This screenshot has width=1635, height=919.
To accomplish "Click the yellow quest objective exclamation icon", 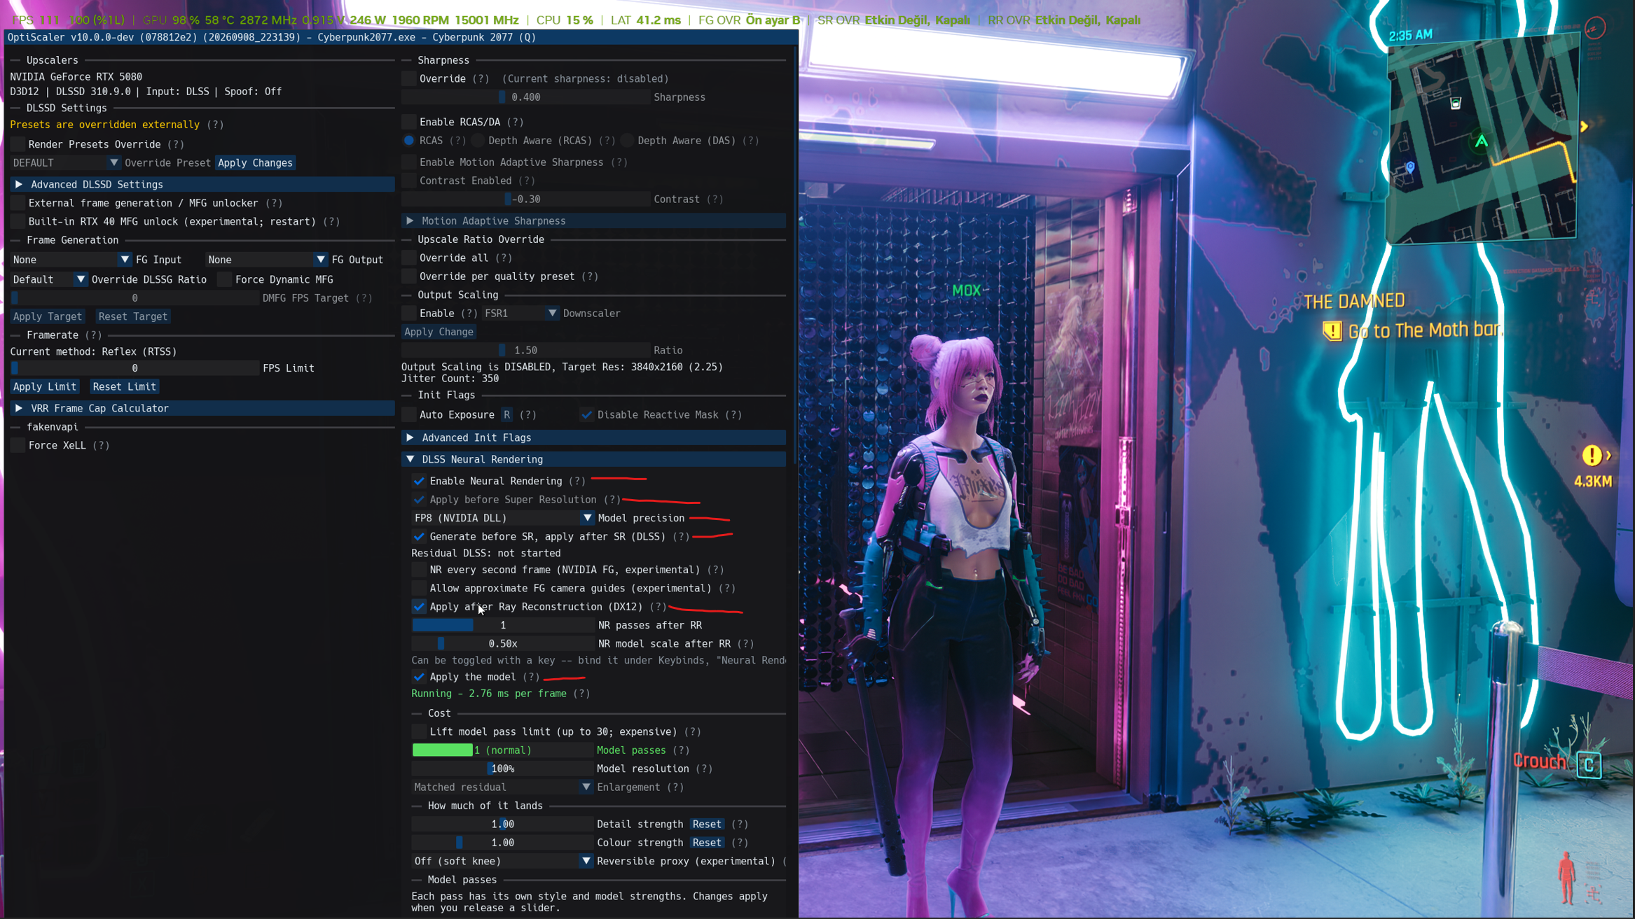I will pyautogui.click(x=1332, y=330).
